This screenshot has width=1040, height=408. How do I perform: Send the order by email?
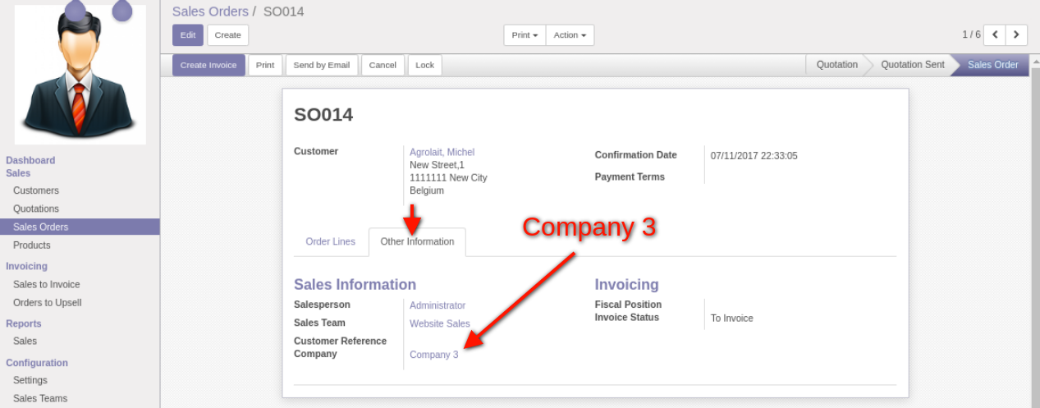tap(321, 66)
